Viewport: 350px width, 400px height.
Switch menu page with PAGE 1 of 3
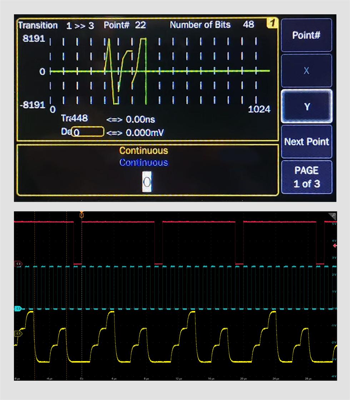[x=306, y=177]
